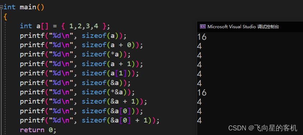Click the main function name
This screenshot has height=135, width=303.
pos(28,7)
